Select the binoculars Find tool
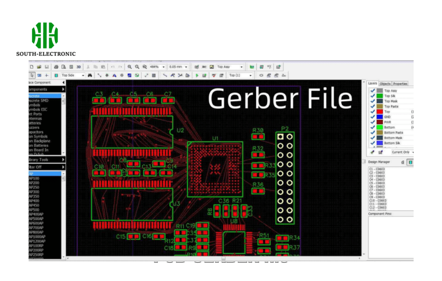Image resolution: width=442 pixels, height=281 pixels. (90, 75)
